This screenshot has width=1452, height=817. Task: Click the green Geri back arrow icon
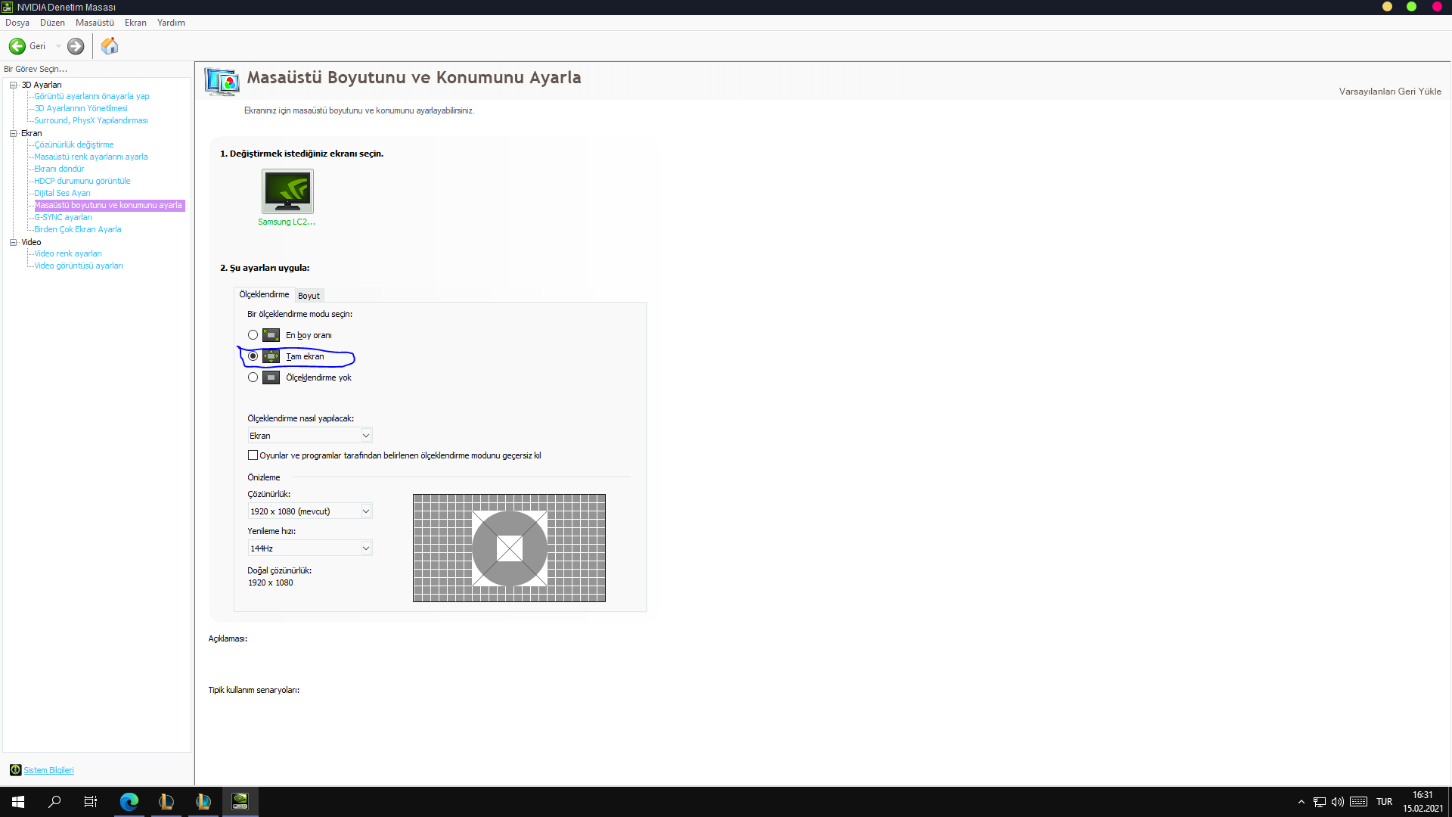[17, 46]
